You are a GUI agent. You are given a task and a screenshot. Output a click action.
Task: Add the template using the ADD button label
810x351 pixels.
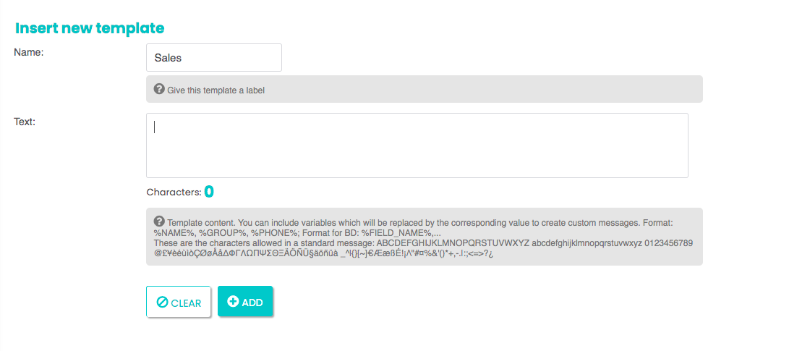pyautogui.click(x=252, y=303)
